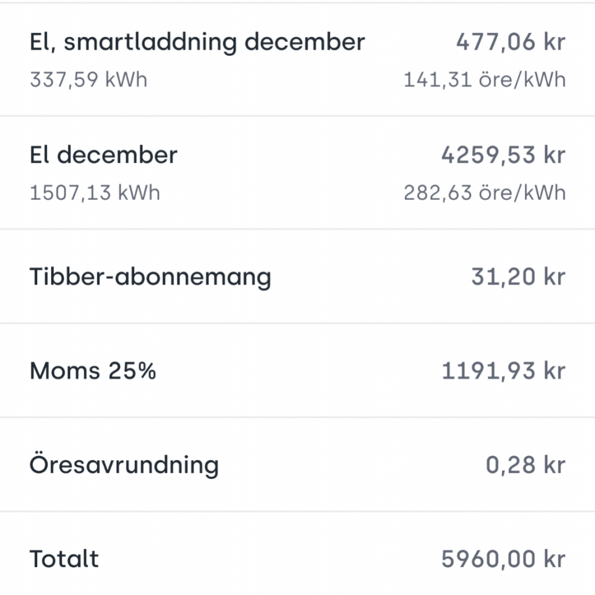
Task: Tap the 5960,00 kr total amount
Action: pyautogui.click(x=504, y=558)
